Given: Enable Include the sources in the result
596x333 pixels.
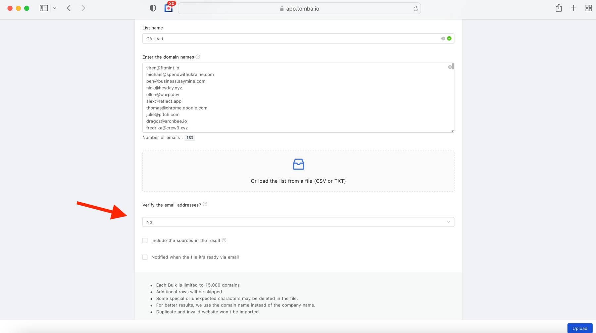Looking at the screenshot, I should coord(145,241).
